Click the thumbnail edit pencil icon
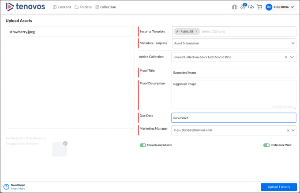The height and width of the screenshot is (193, 300). [x=65, y=143]
